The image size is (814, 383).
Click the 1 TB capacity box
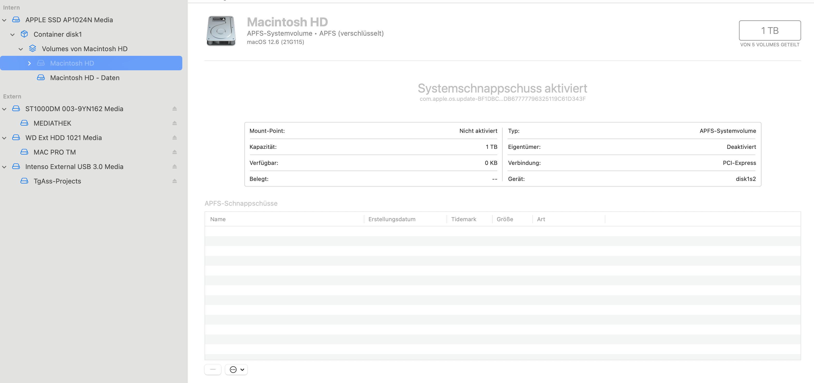point(770,31)
